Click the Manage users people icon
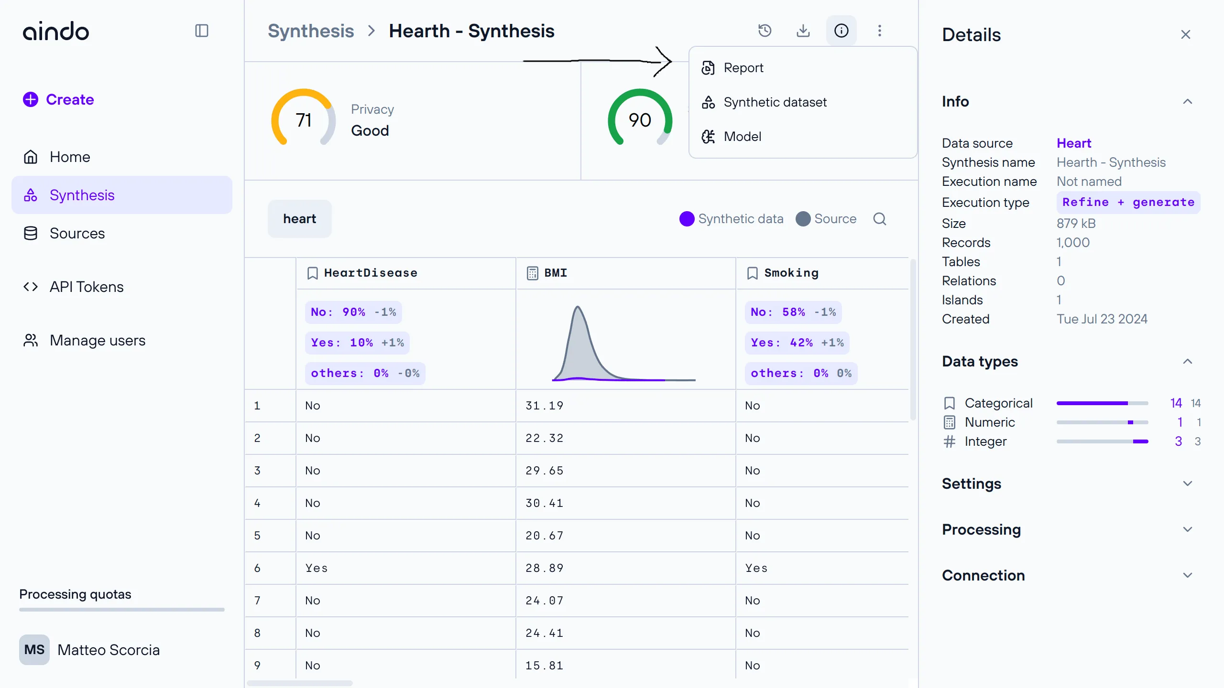This screenshot has height=688, width=1224. [31, 340]
